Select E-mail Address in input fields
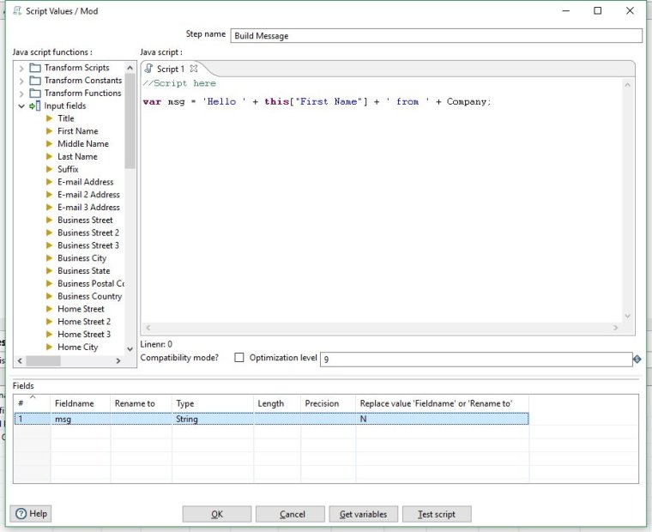 point(85,182)
